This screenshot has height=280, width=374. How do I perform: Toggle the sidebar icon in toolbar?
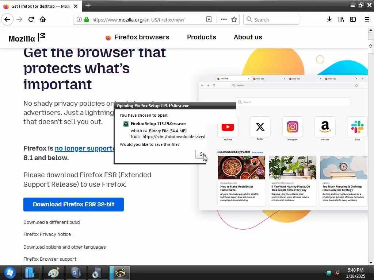coord(353,20)
